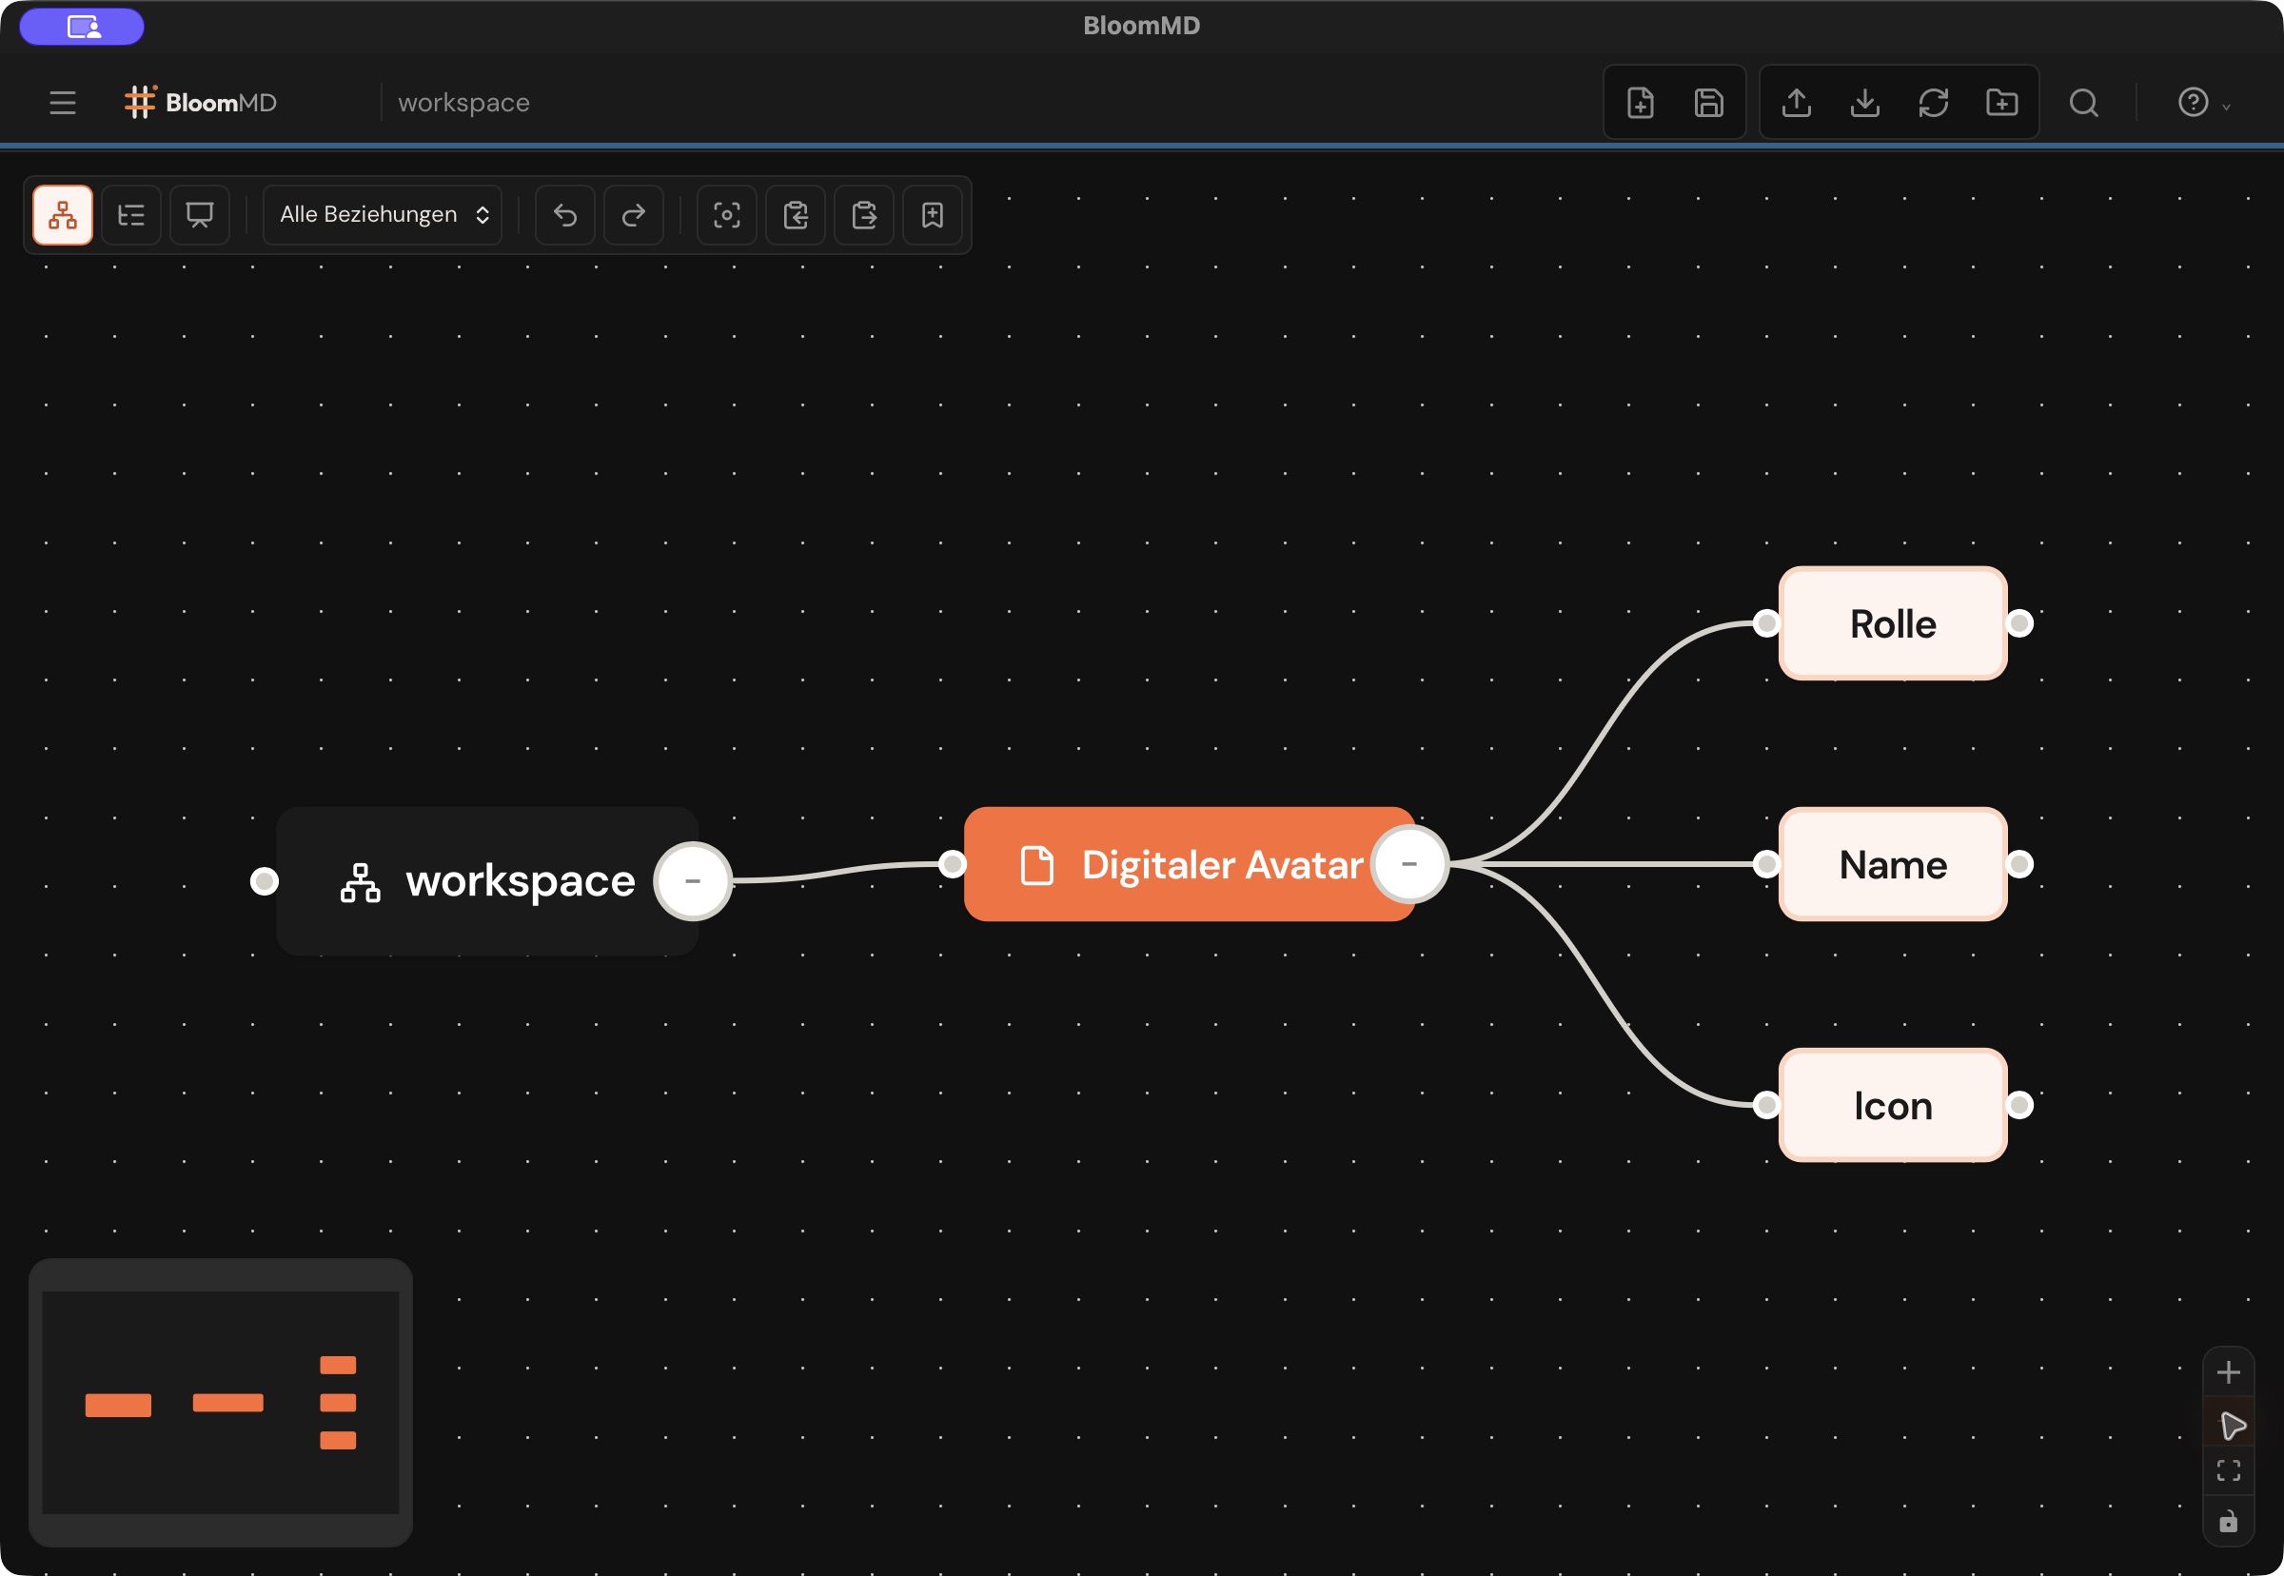Toggle the hamburger sidebar menu

pos(62,103)
